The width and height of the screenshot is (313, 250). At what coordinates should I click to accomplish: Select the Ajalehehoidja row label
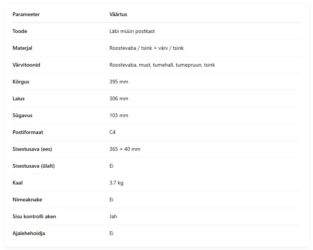tap(29, 234)
